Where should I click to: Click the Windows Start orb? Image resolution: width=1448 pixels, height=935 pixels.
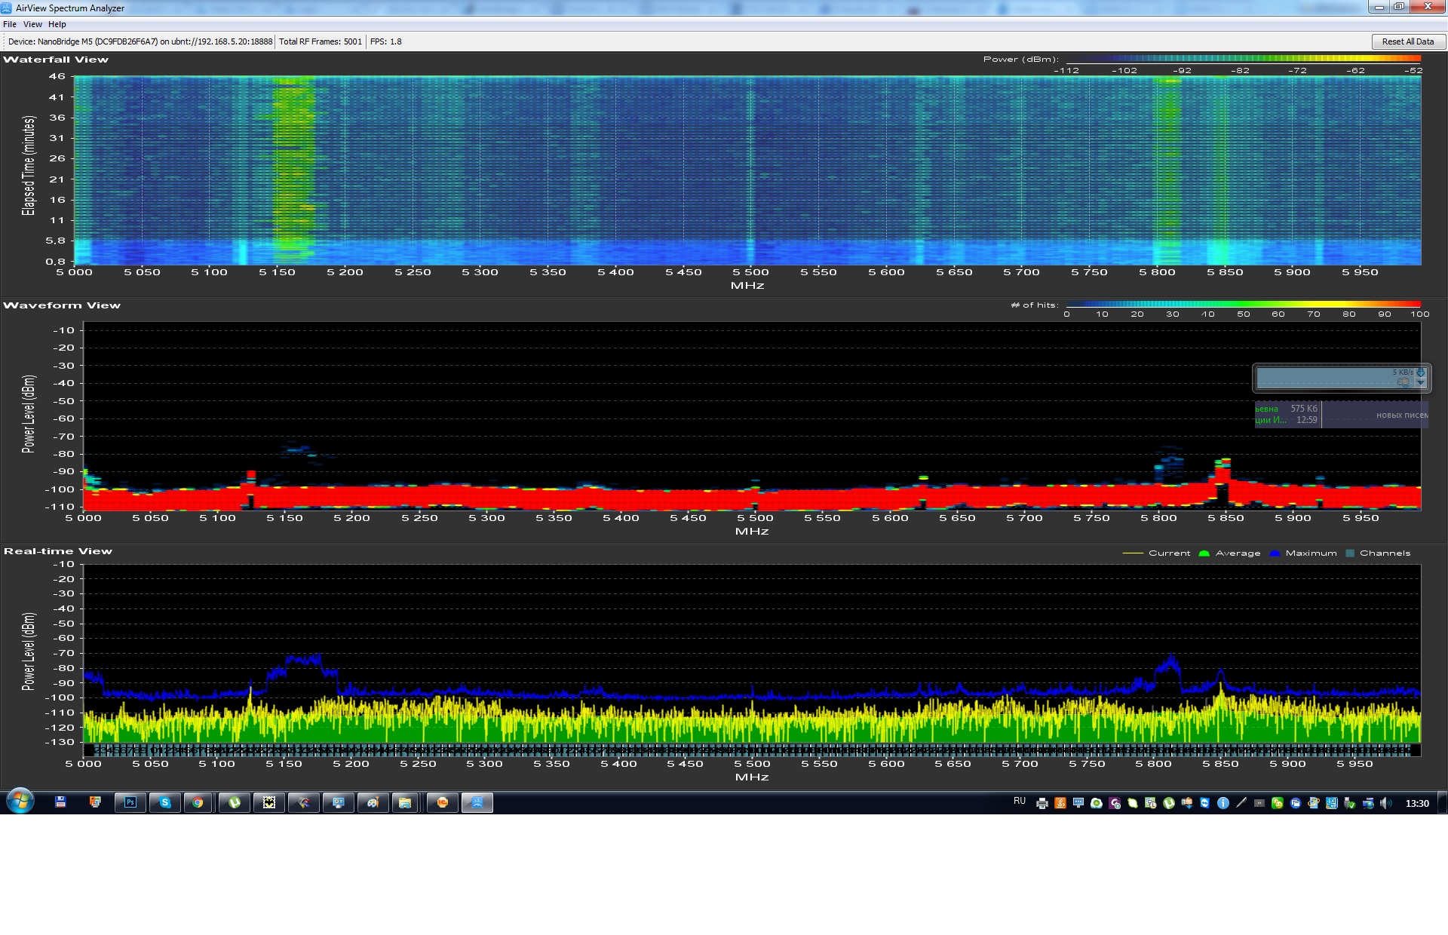[x=20, y=802]
